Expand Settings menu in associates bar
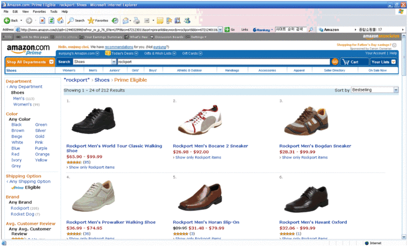The image size is (408, 247). [x=205, y=37]
